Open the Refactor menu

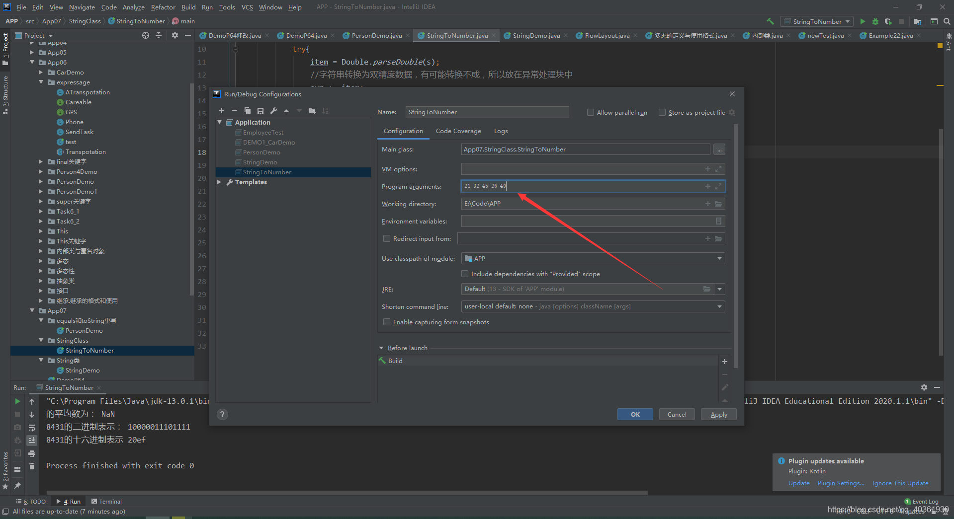(x=163, y=7)
